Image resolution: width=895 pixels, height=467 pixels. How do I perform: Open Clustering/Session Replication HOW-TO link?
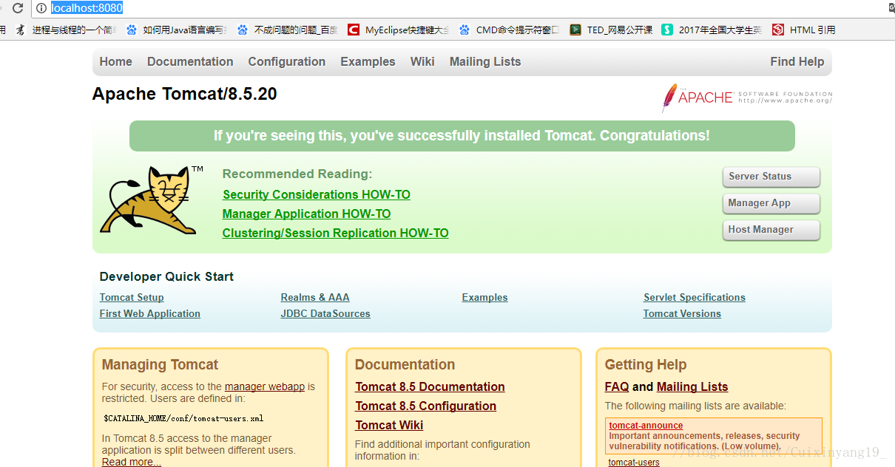[336, 234]
